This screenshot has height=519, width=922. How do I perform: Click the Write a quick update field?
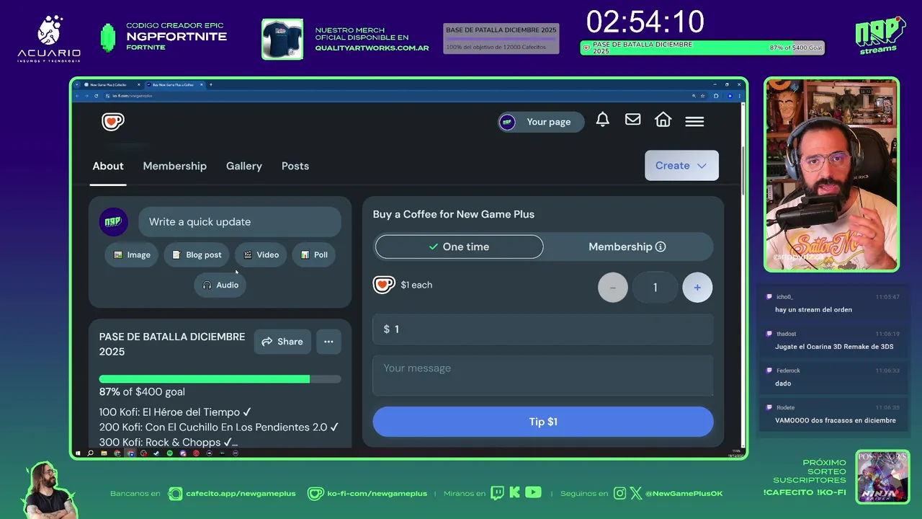pyautogui.click(x=240, y=222)
